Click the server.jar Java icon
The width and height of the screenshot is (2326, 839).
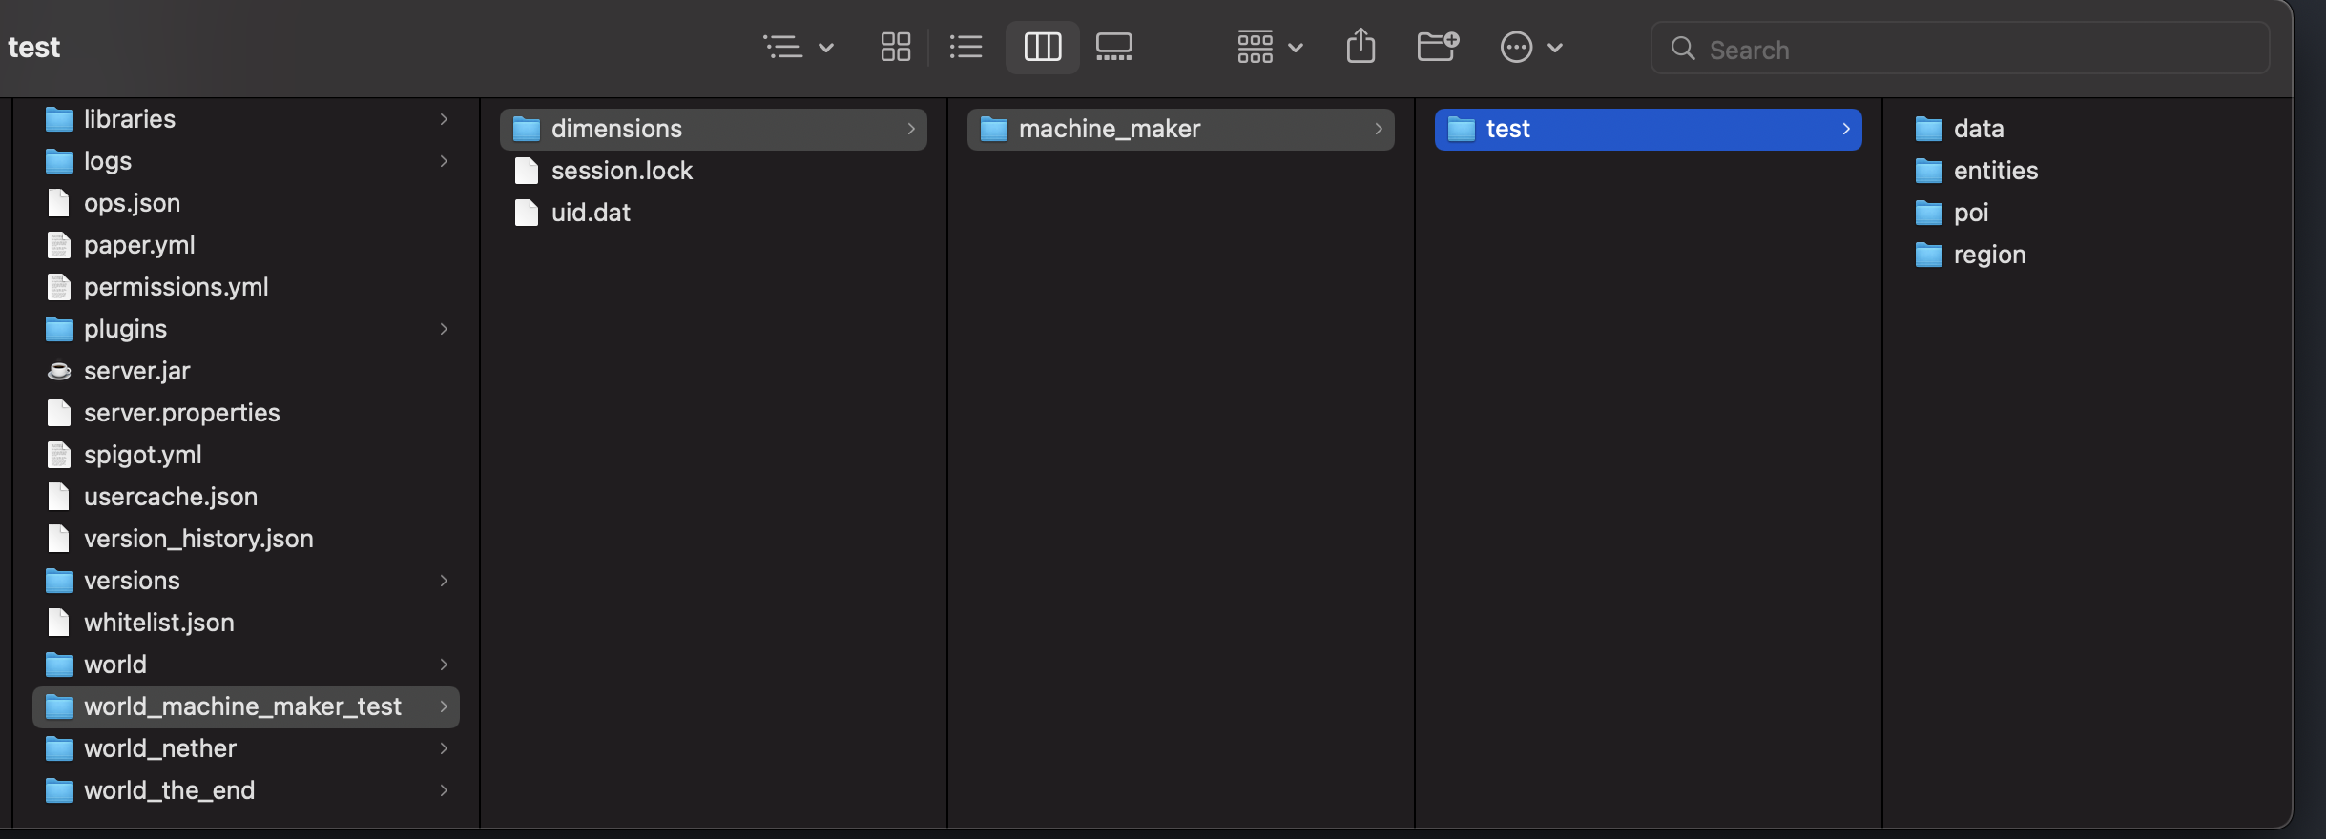coord(59,371)
